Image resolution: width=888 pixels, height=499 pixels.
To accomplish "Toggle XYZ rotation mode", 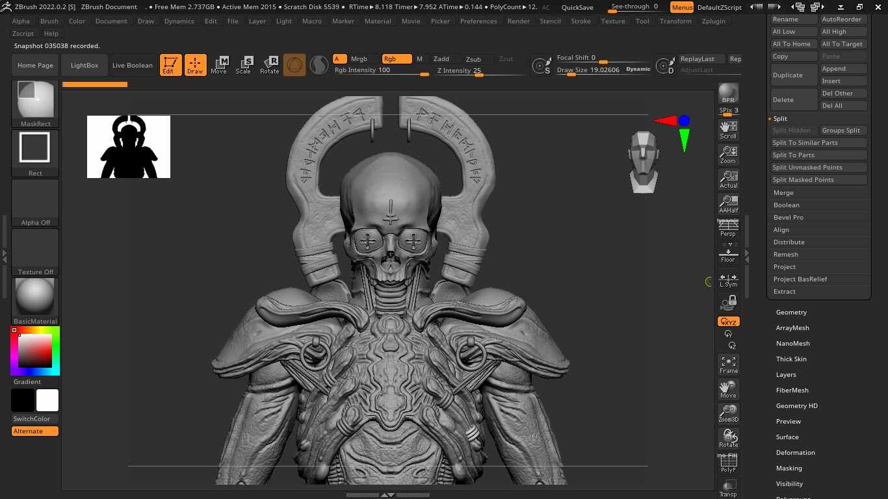I will pyautogui.click(x=728, y=322).
